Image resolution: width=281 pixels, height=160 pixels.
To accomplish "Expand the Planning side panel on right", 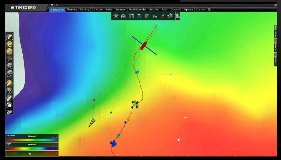I will (275, 46).
